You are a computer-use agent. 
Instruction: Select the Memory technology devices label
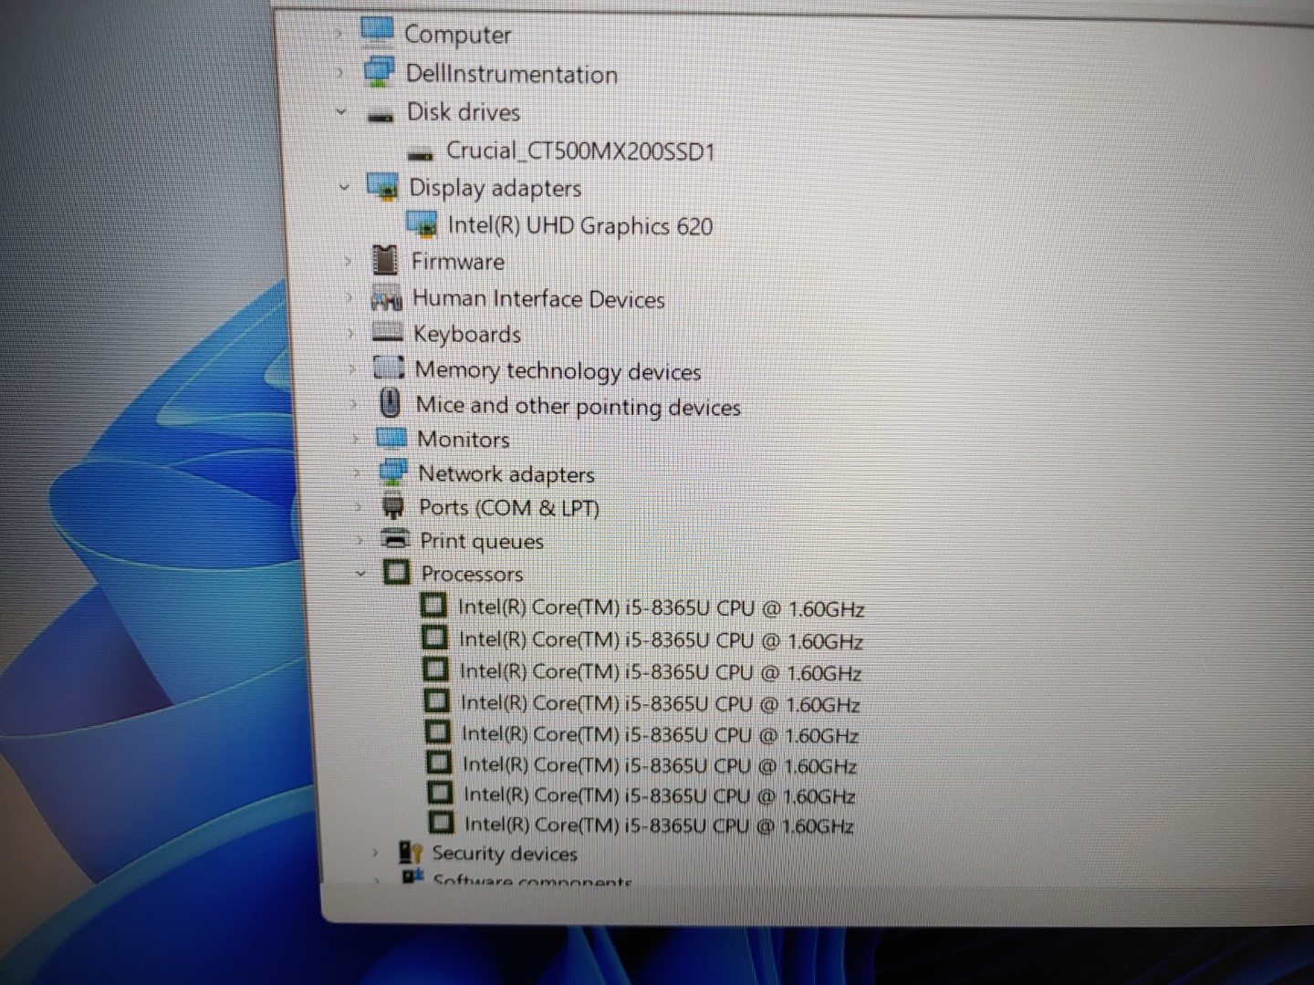[x=558, y=371]
